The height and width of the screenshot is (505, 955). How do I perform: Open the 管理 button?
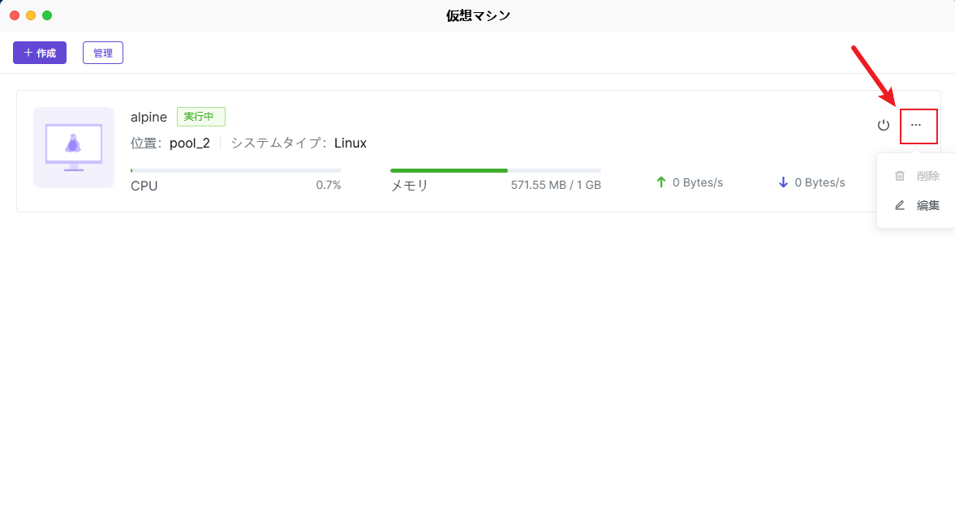click(x=103, y=53)
